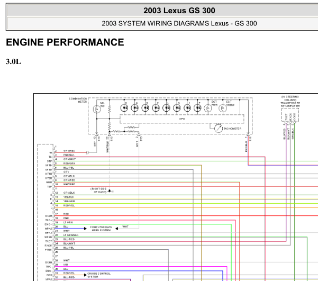The width and height of the screenshot is (318, 281).
Task: Select the 3.0L section label
Action: pos(13,62)
